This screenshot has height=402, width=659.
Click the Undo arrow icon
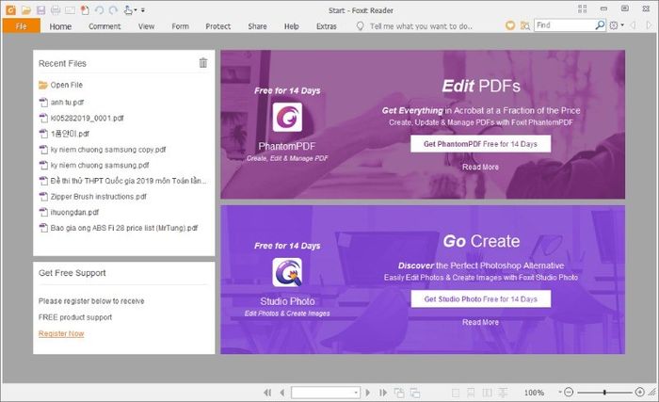pyautogui.click(x=99, y=9)
